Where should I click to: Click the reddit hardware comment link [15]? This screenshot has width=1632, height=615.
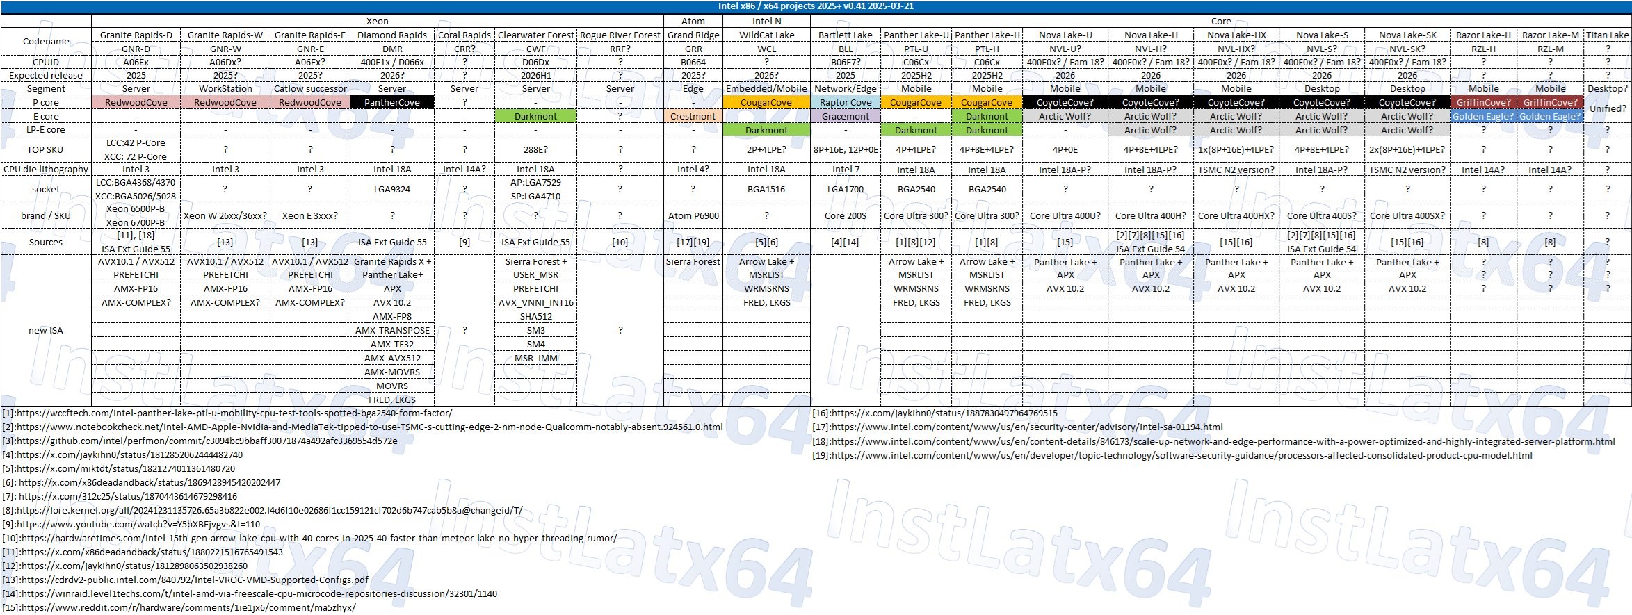pyautogui.click(x=188, y=607)
